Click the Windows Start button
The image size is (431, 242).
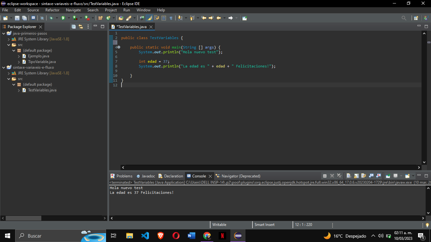[x=8, y=236]
